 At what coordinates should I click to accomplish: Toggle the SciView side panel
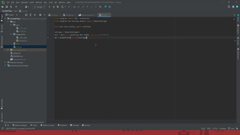pyautogui.click(x=238, y=41)
